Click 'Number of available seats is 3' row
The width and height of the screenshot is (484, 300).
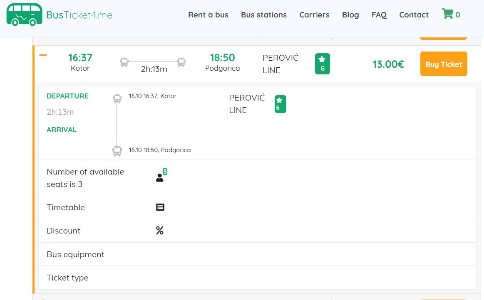257,178
